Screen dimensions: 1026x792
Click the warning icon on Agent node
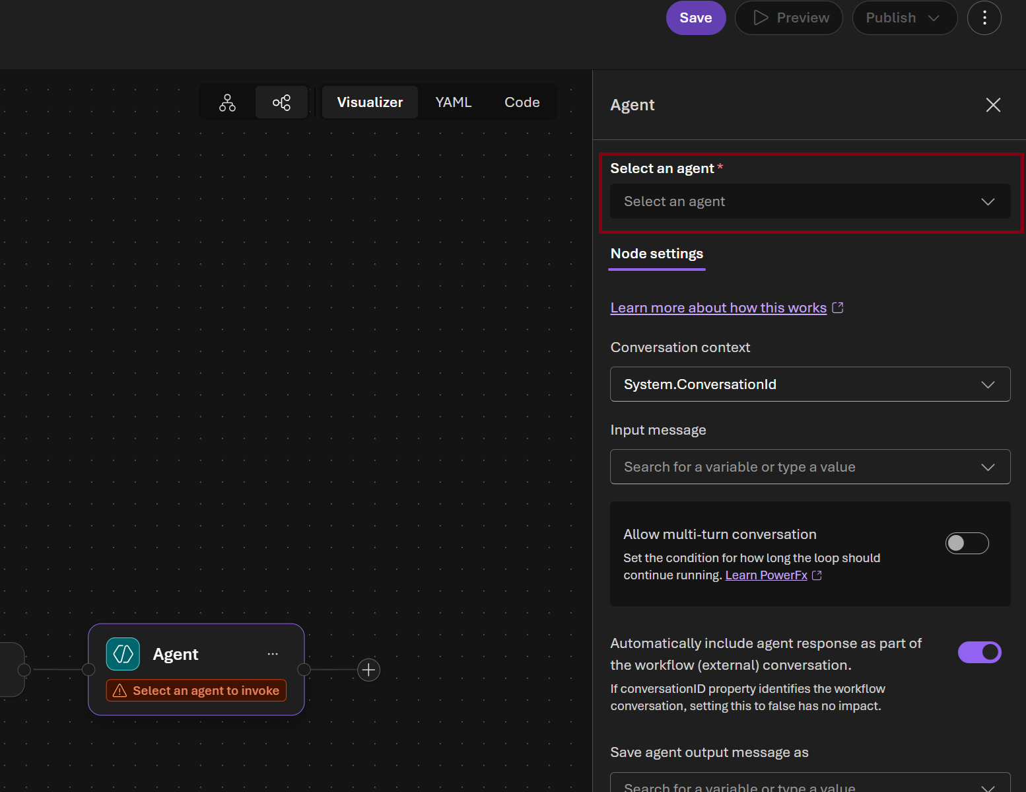click(x=120, y=690)
